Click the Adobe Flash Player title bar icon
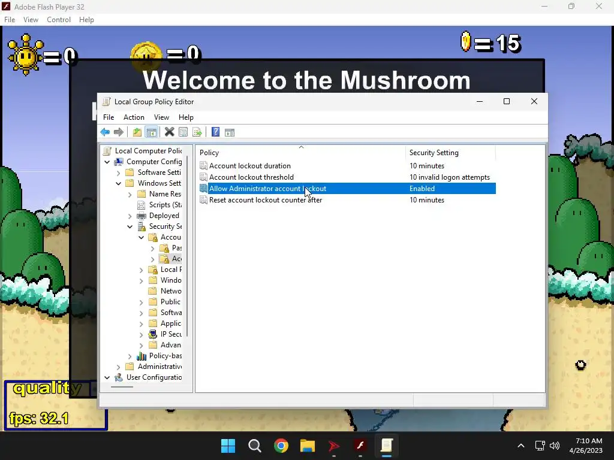The width and height of the screenshot is (614, 460). point(6,7)
